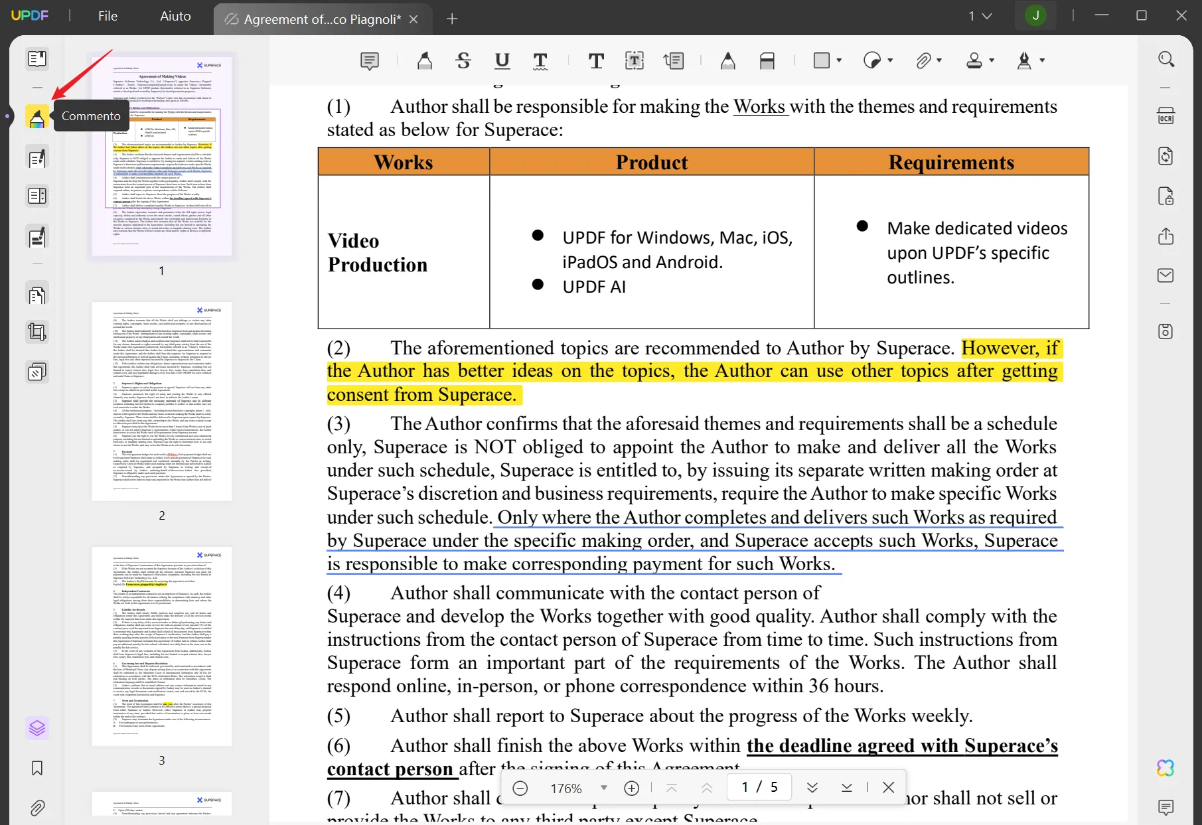Open the Save as other icon

tap(1166, 331)
